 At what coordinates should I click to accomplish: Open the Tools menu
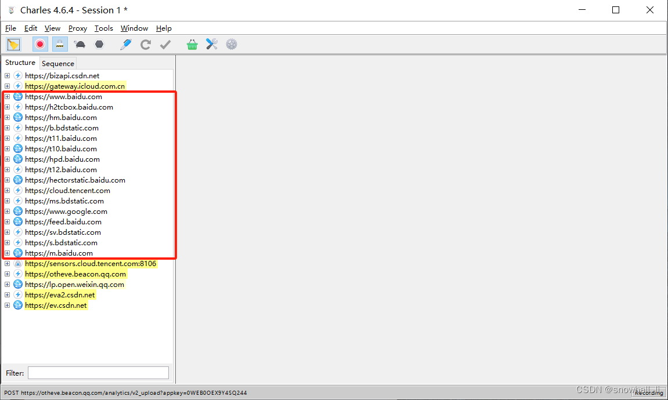coord(103,28)
